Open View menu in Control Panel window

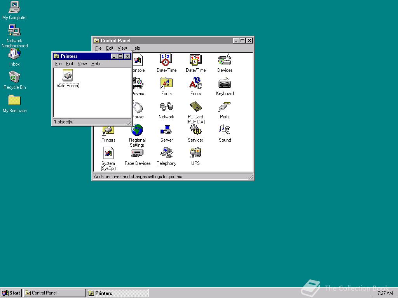pos(122,48)
